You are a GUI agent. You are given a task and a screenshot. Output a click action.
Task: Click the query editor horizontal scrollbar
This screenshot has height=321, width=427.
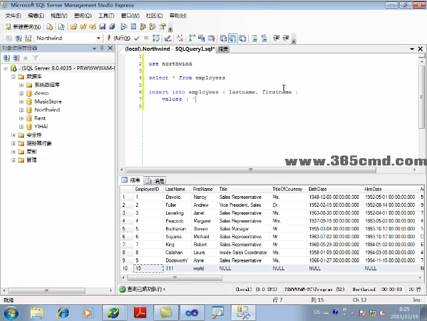251,170
